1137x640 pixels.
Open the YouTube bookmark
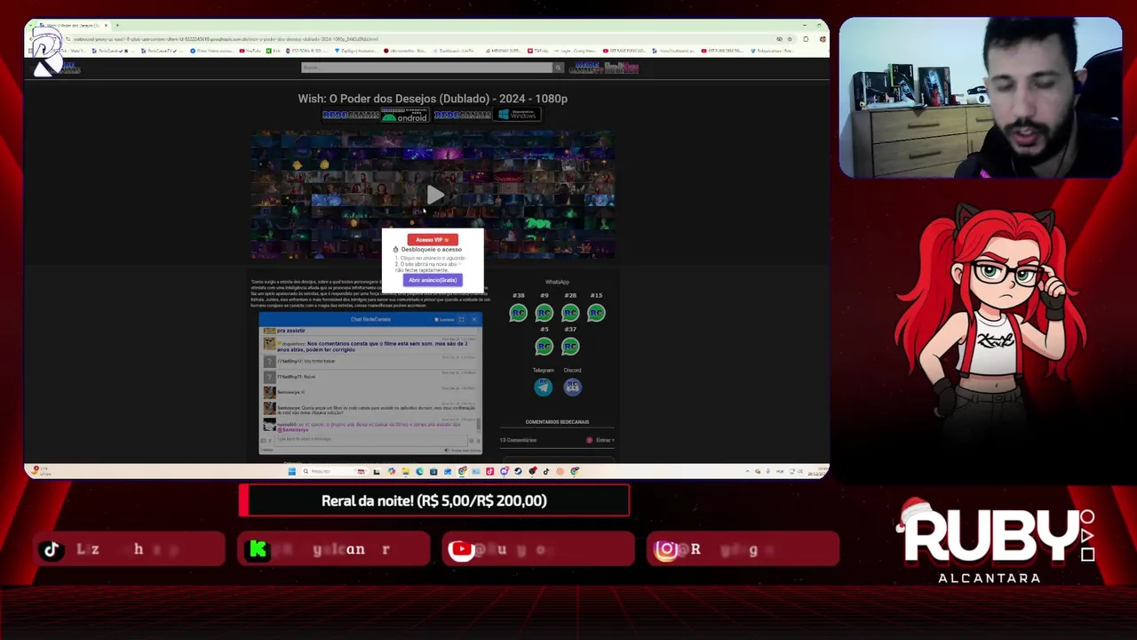point(250,51)
